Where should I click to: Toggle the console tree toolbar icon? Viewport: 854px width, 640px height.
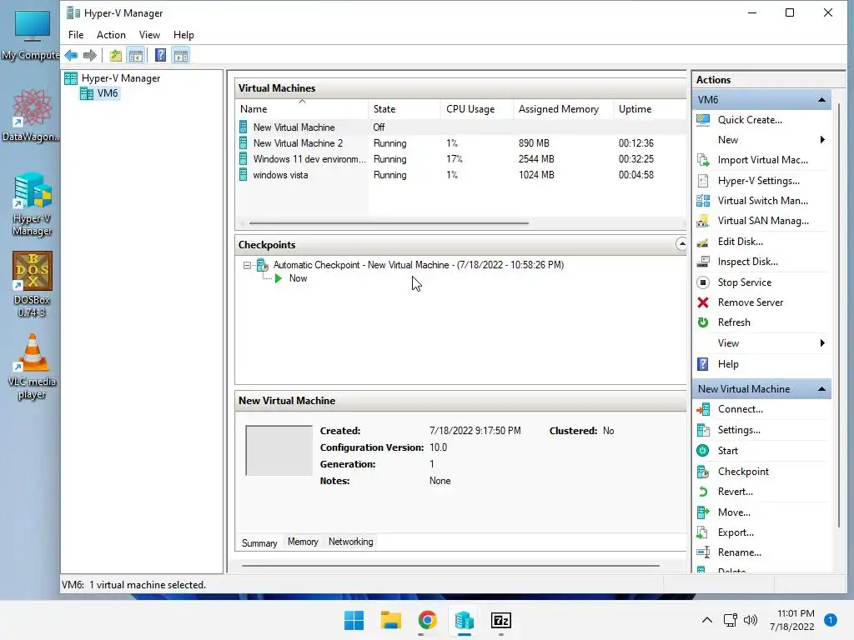point(136,55)
